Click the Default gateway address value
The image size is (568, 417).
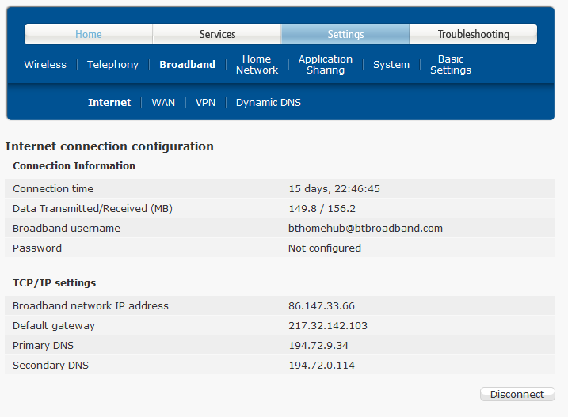pos(328,326)
